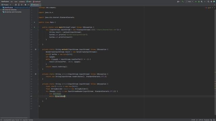Click com breadcrumb in navigation bar
This screenshot has height=121, width=216.
16,1
